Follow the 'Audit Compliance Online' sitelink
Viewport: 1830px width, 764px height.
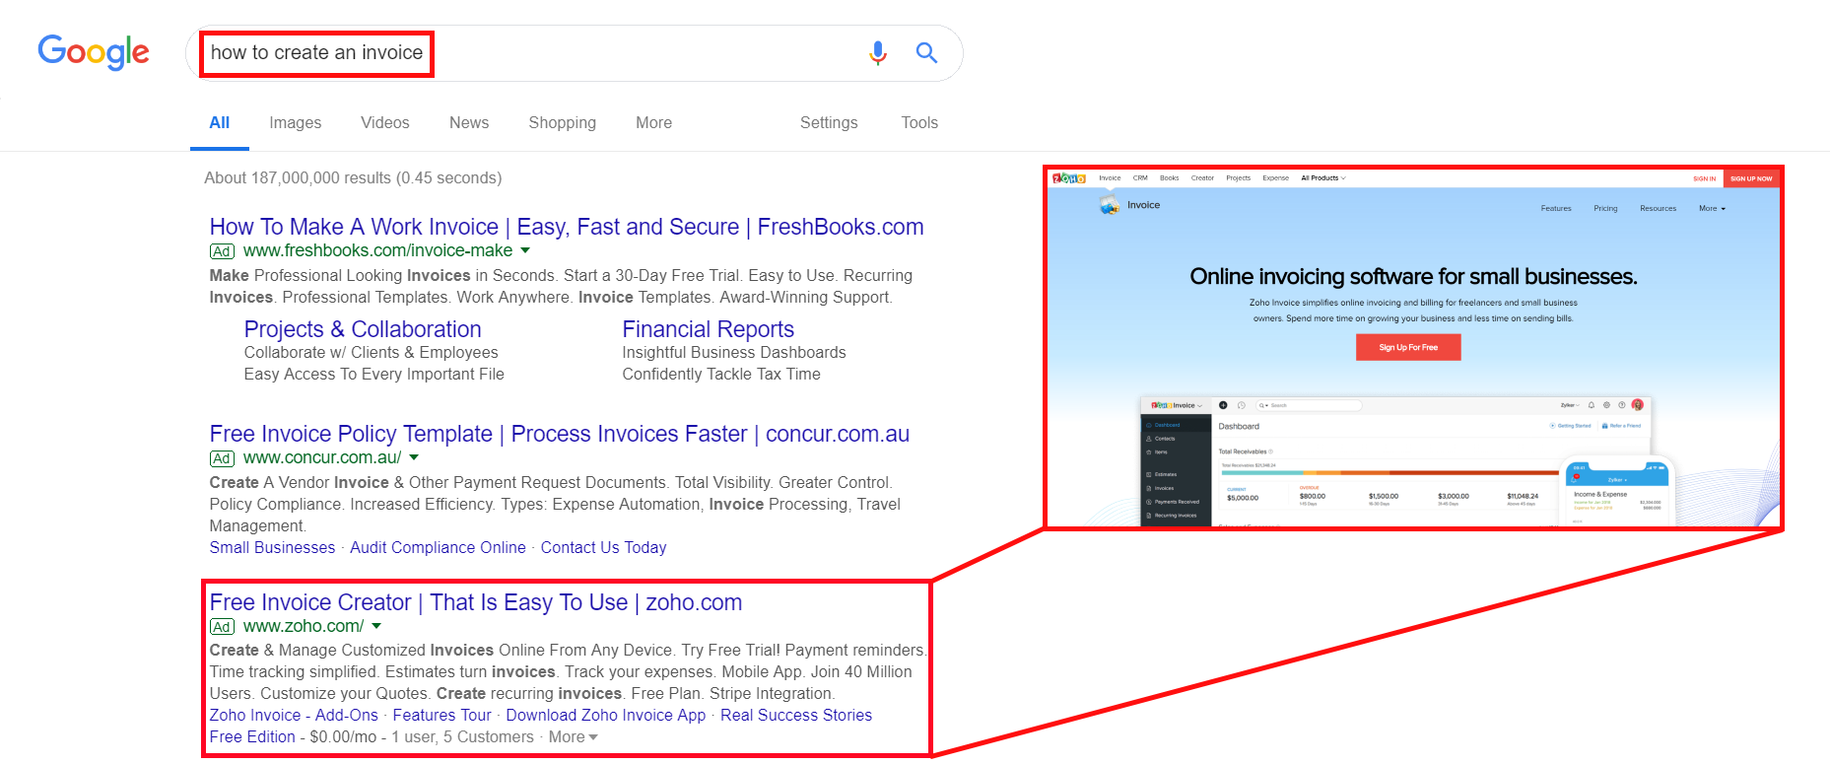[438, 548]
